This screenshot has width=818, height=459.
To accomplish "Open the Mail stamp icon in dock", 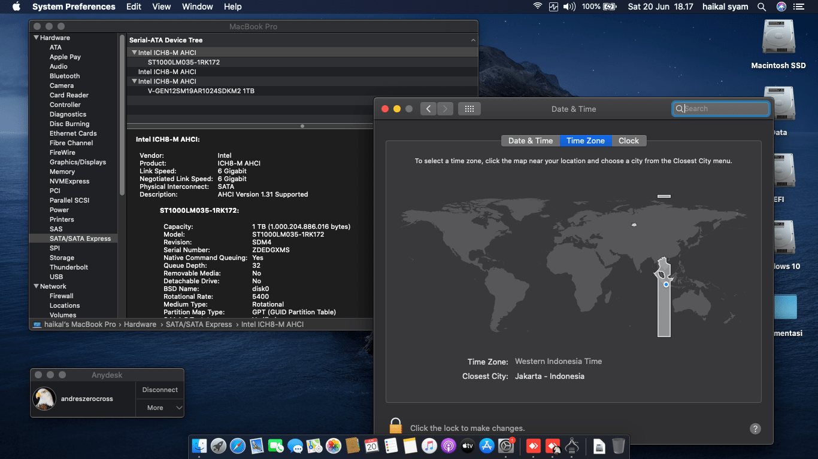I will [257, 446].
